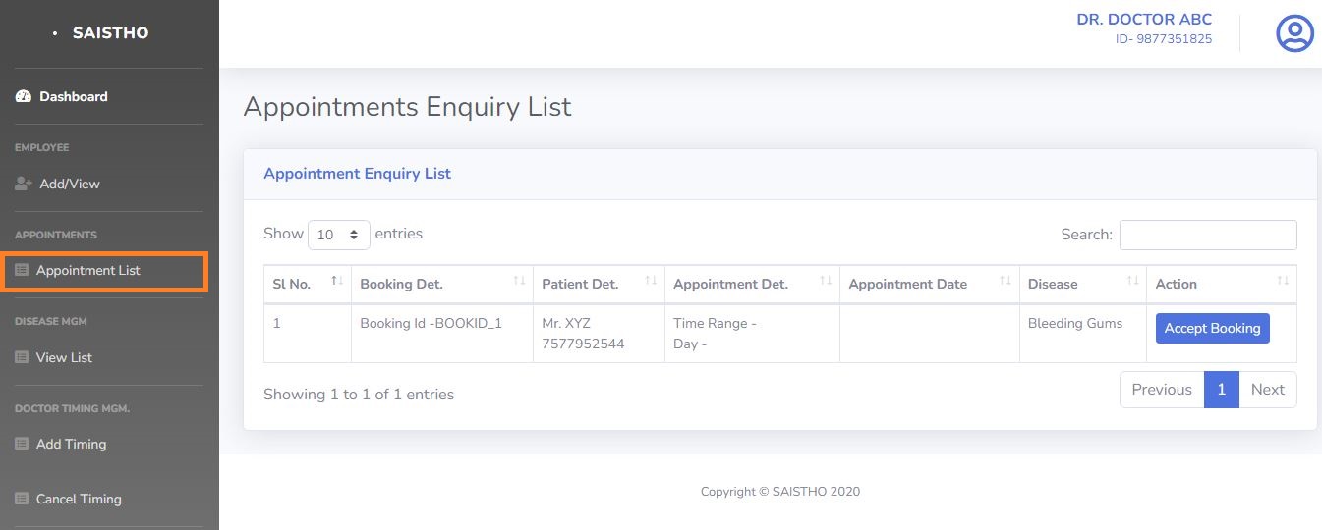Select page 1 in pagination
The height and width of the screenshot is (530, 1322).
click(x=1221, y=390)
